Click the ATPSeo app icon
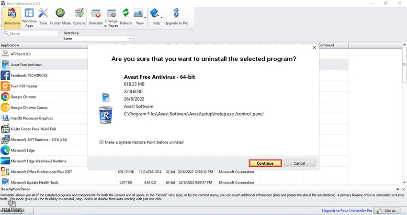The width and height of the screenshot is (407, 215). 5,54
